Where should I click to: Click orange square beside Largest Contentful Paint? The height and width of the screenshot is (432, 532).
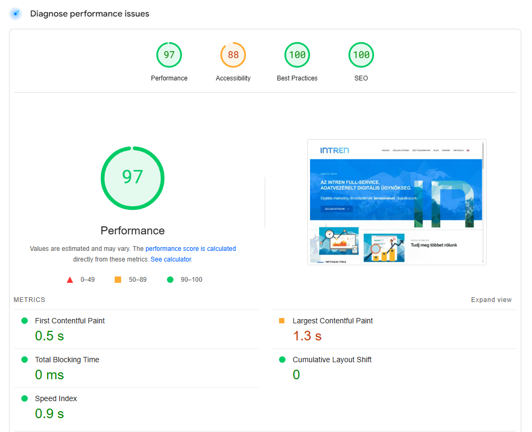tap(282, 321)
